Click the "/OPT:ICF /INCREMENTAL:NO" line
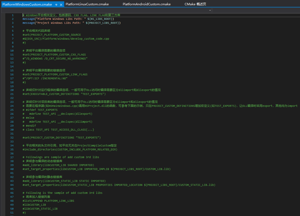The width and height of the screenshot is (300, 216). point(45,78)
